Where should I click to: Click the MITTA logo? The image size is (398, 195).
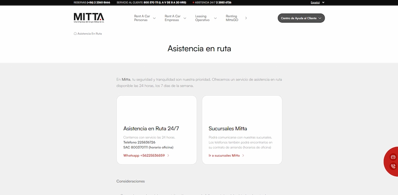(x=89, y=18)
